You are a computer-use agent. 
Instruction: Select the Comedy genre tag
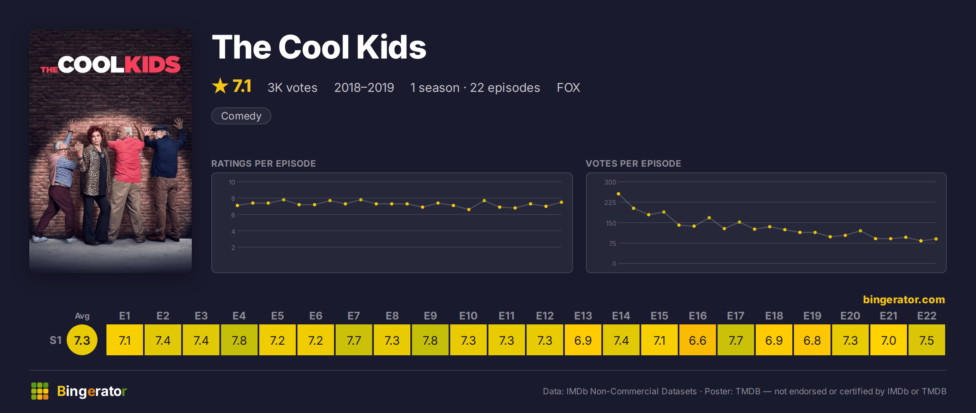pyautogui.click(x=241, y=116)
